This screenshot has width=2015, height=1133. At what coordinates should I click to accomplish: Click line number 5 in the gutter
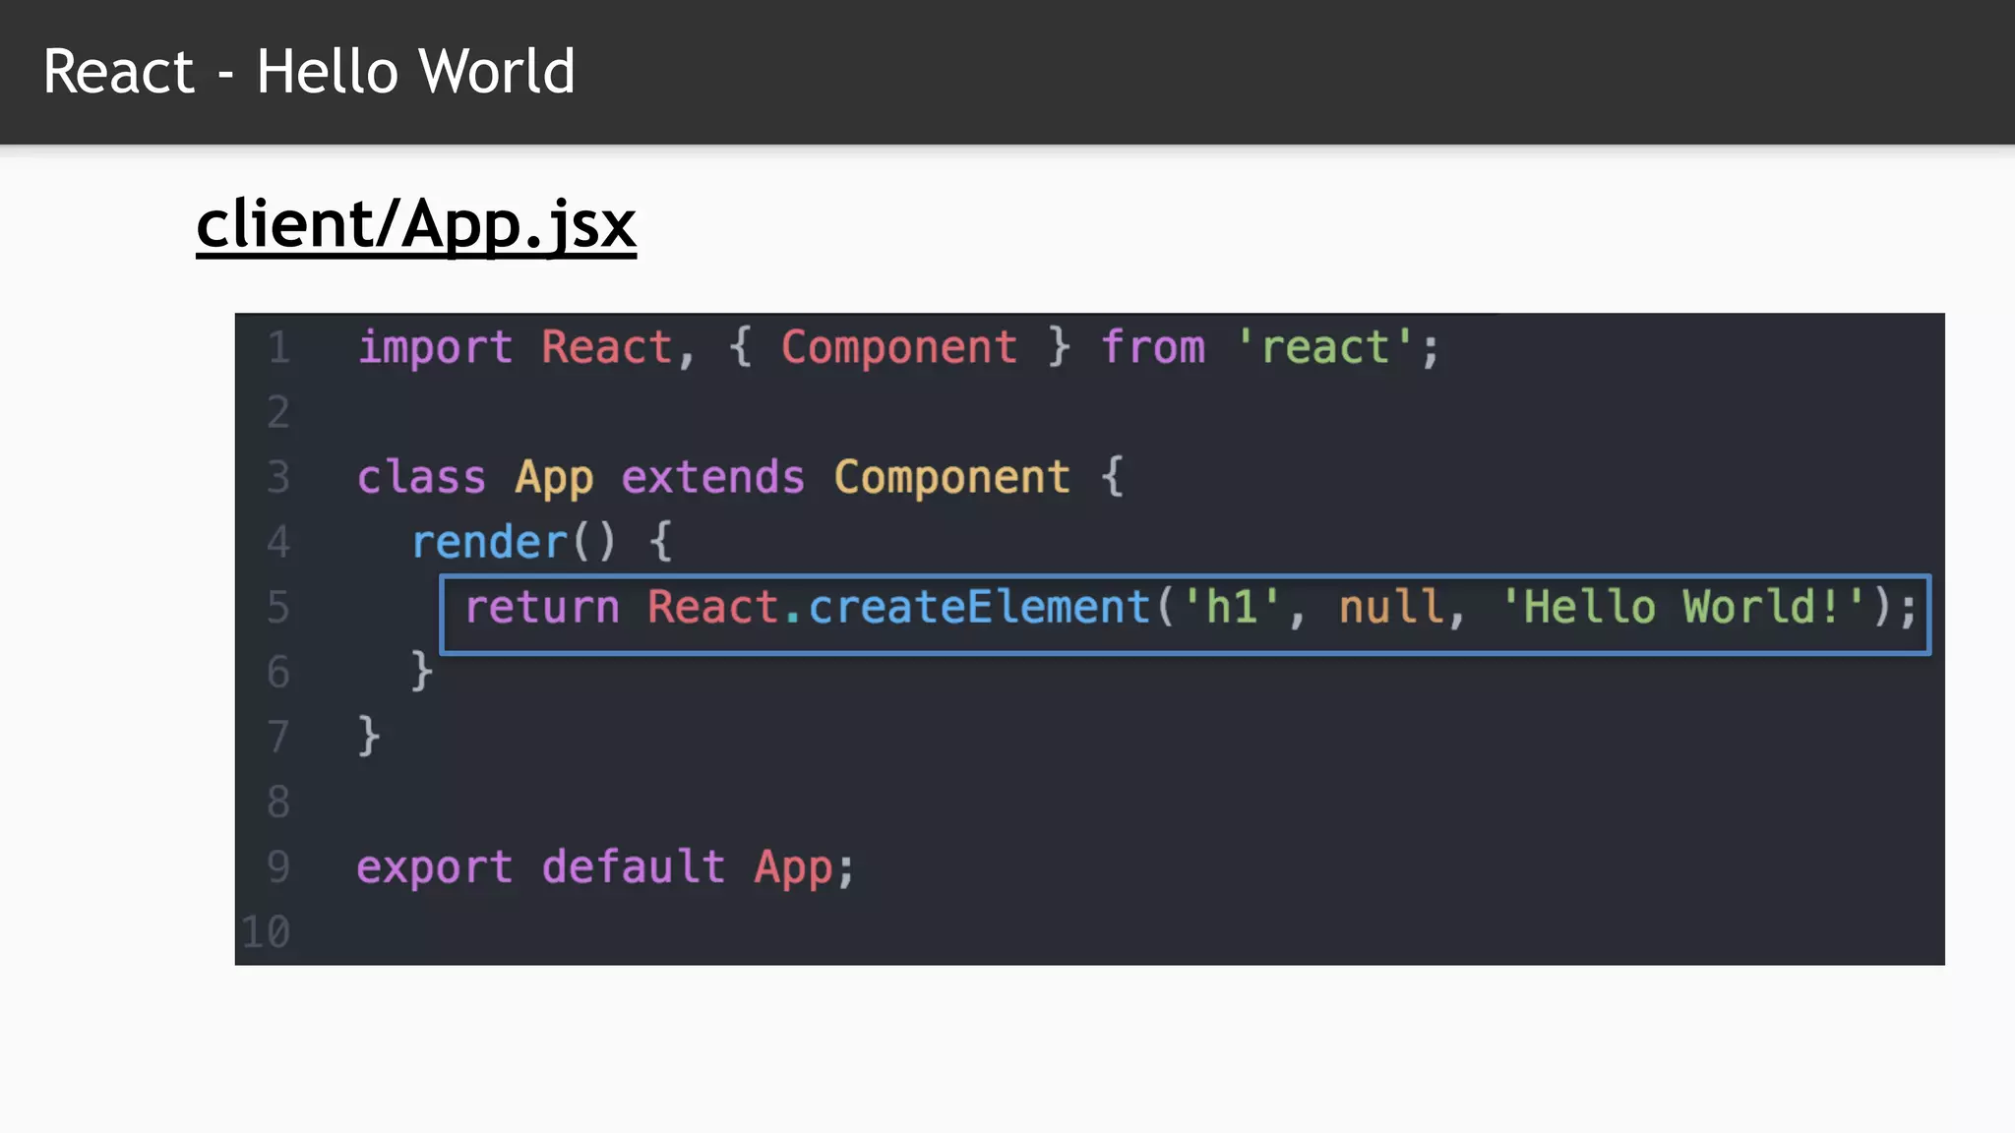(279, 608)
